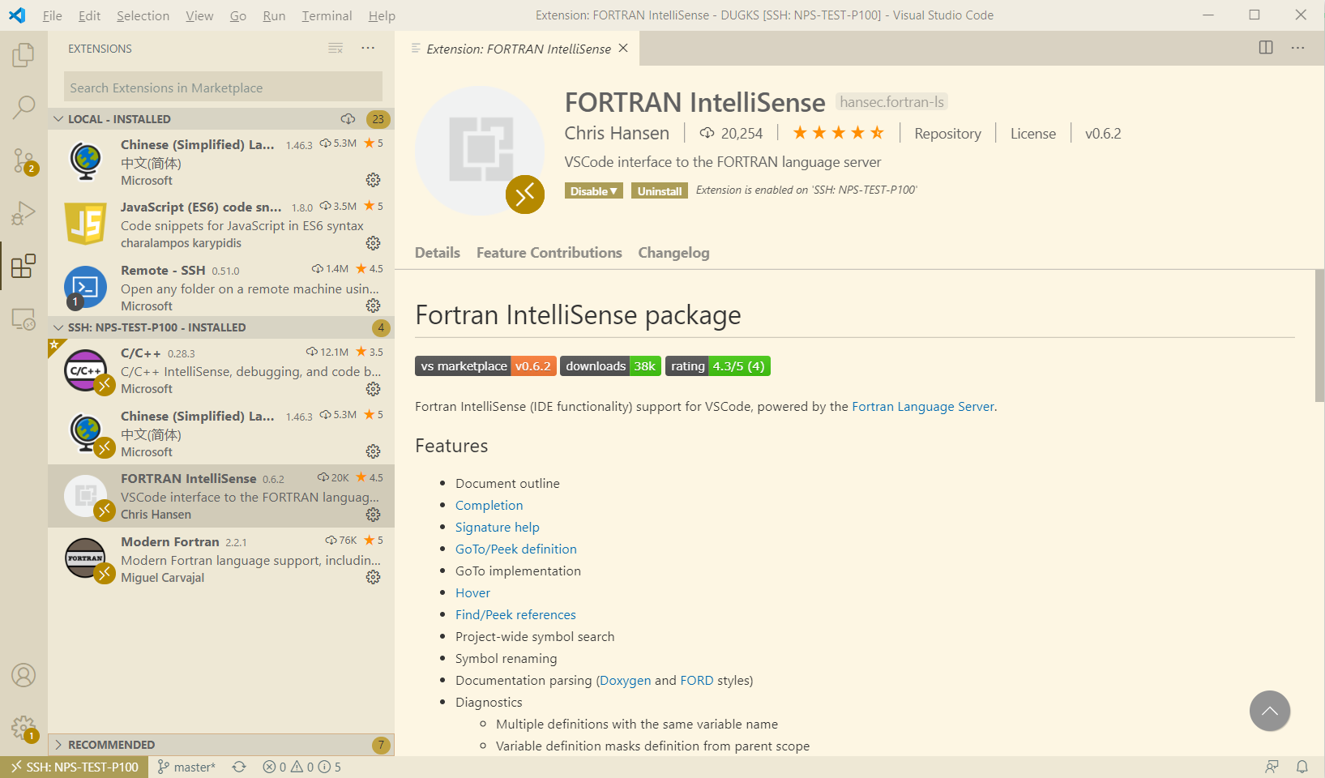Open the Accounts menu icon
The image size is (1325, 778).
pos(24,675)
